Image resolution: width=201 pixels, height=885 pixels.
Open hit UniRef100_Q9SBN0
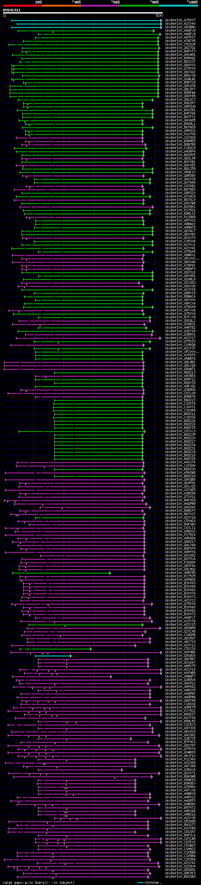coord(180,27)
